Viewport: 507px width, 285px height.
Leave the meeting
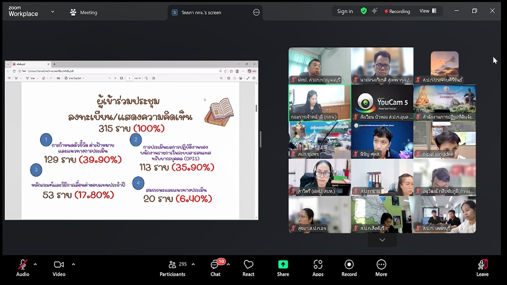tap(482, 268)
